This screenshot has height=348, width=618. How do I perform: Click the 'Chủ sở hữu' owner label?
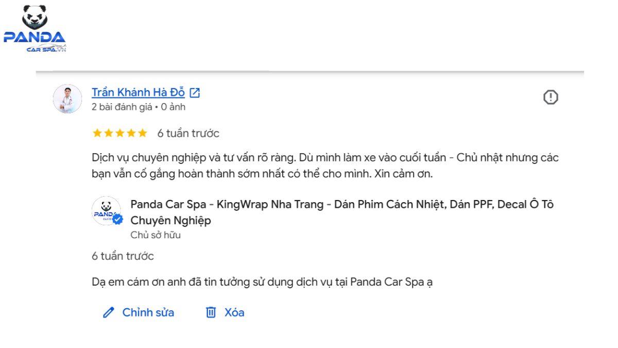(156, 235)
